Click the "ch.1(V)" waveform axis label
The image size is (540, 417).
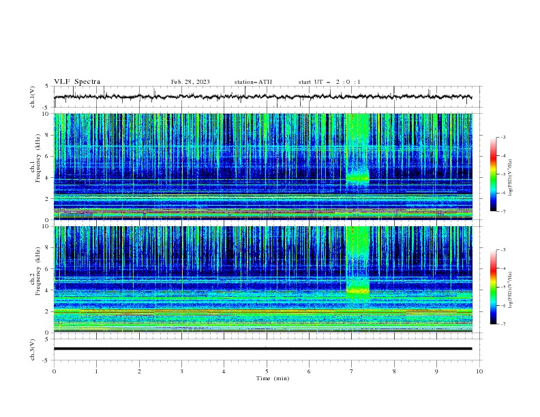click(33, 97)
